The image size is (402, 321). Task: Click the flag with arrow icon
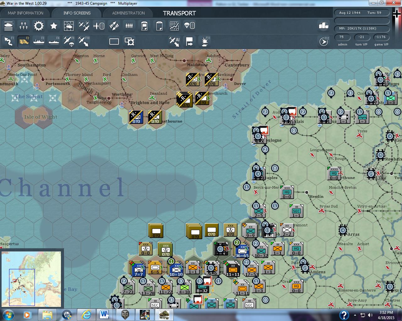189,41
